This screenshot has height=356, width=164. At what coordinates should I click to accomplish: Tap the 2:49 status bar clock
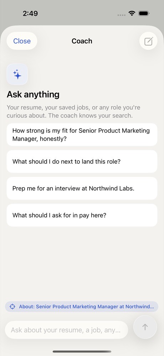pyautogui.click(x=30, y=14)
